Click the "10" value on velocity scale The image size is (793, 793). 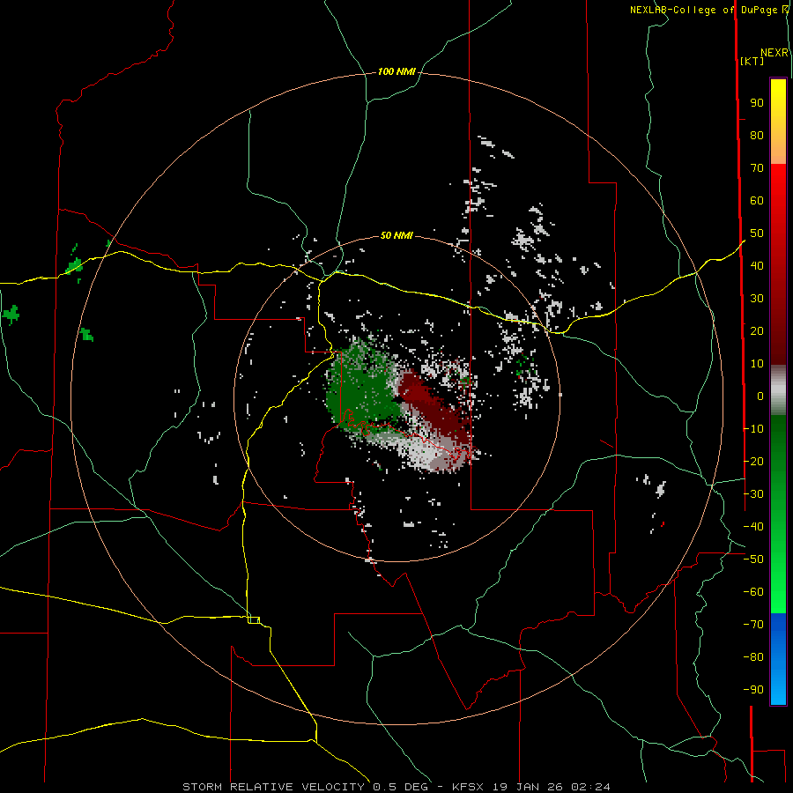(757, 364)
